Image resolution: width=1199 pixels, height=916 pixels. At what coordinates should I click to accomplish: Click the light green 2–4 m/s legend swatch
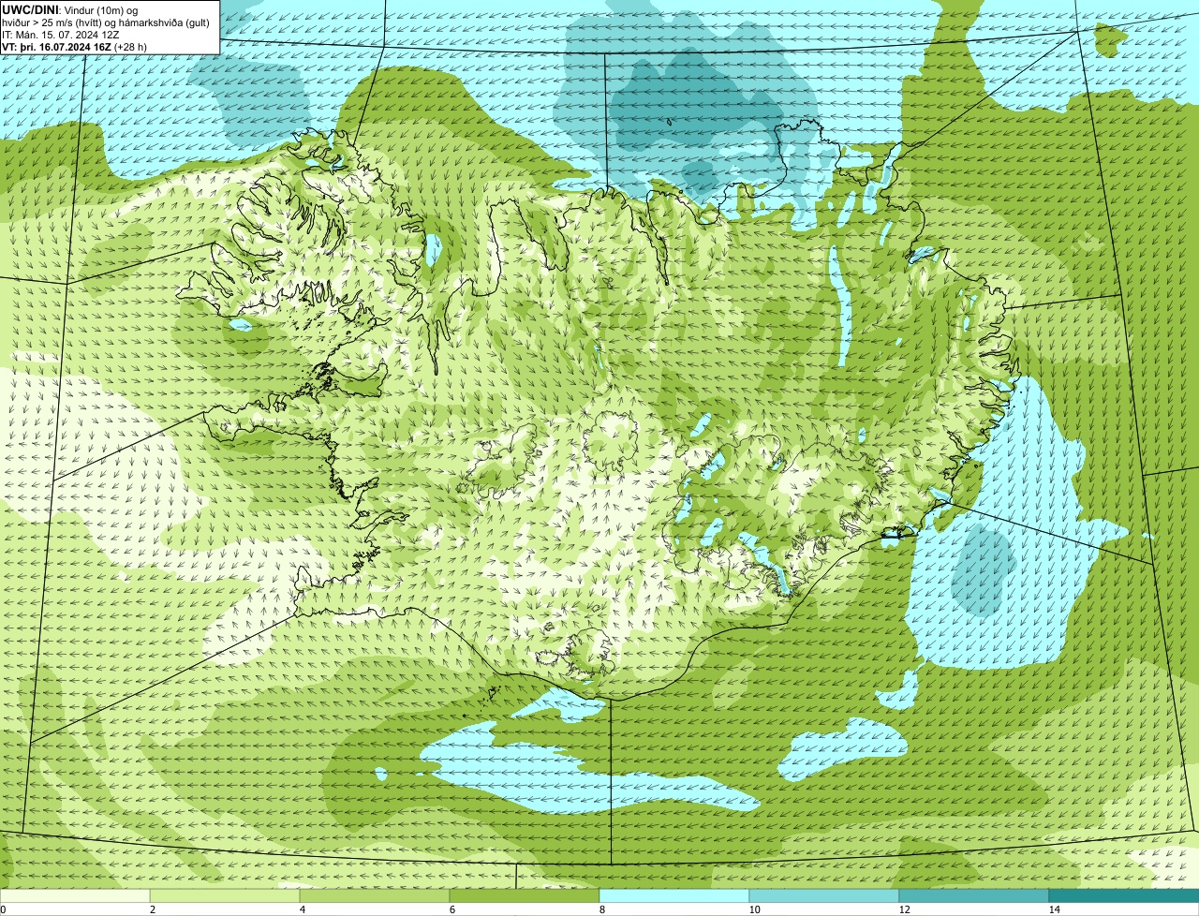[225, 896]
